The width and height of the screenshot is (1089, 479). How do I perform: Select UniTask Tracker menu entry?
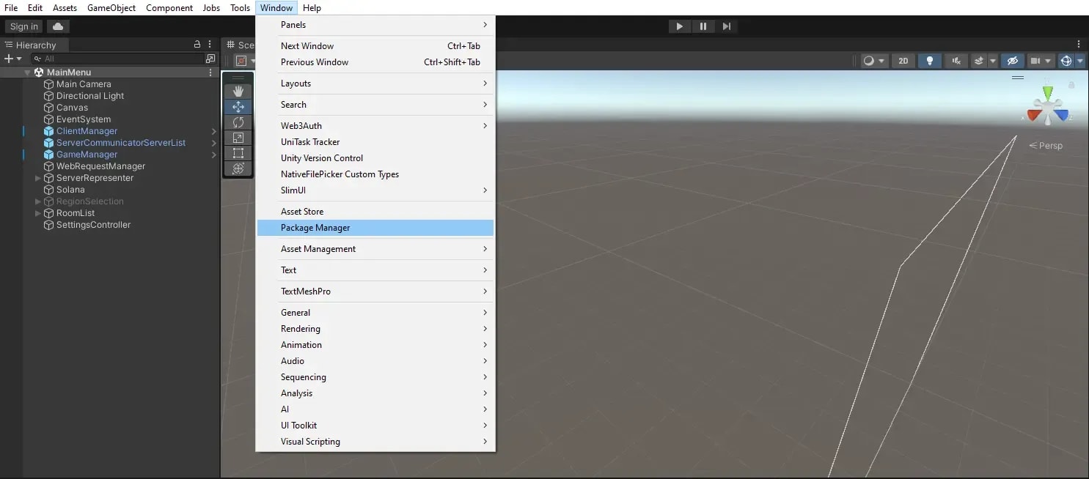pyautogui.click(x=375, y=142)
